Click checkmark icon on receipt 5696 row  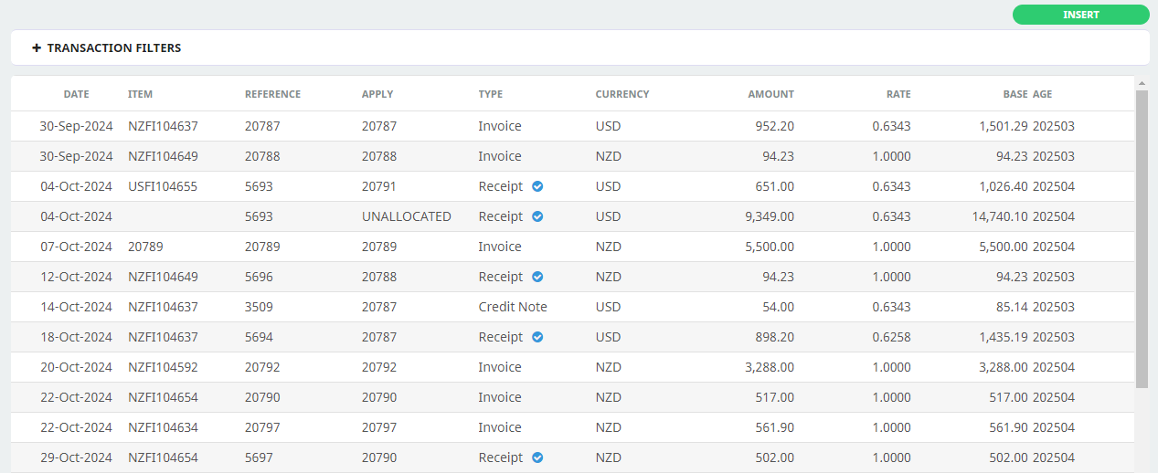point(537,277)
